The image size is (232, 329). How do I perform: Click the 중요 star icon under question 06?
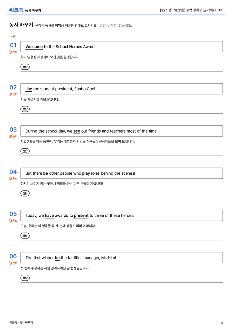point(13,263)
